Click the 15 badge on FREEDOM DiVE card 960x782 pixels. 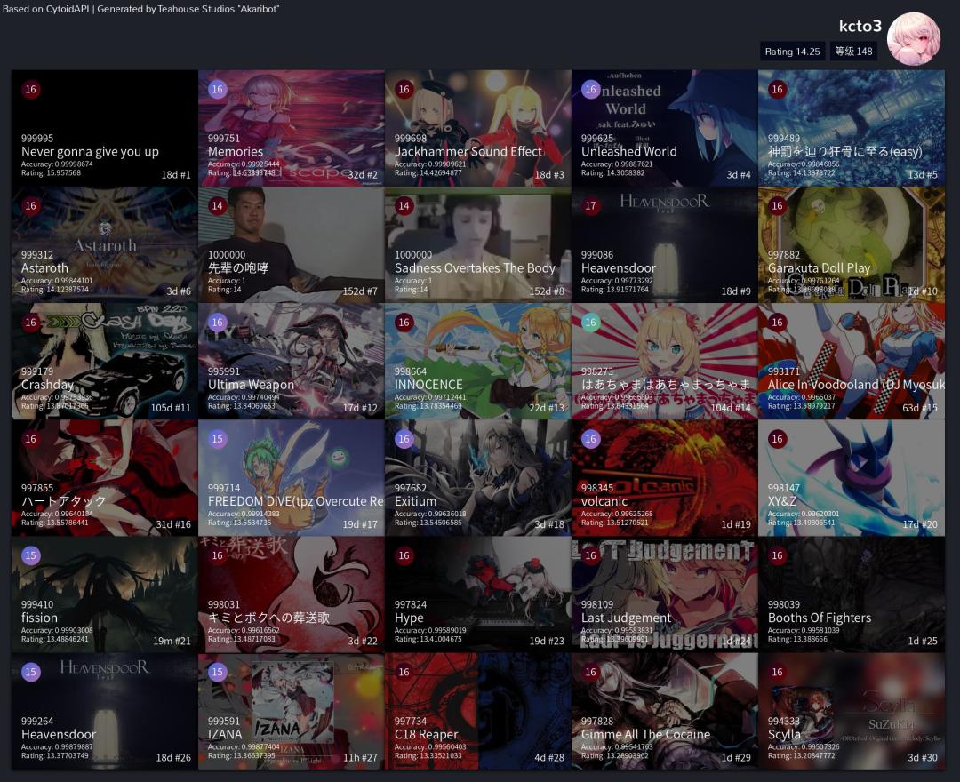[217, 439]
